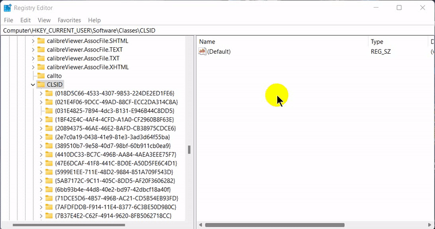Expand the calibreViewer.AssocFile.SHTML key

click(33, 41)
